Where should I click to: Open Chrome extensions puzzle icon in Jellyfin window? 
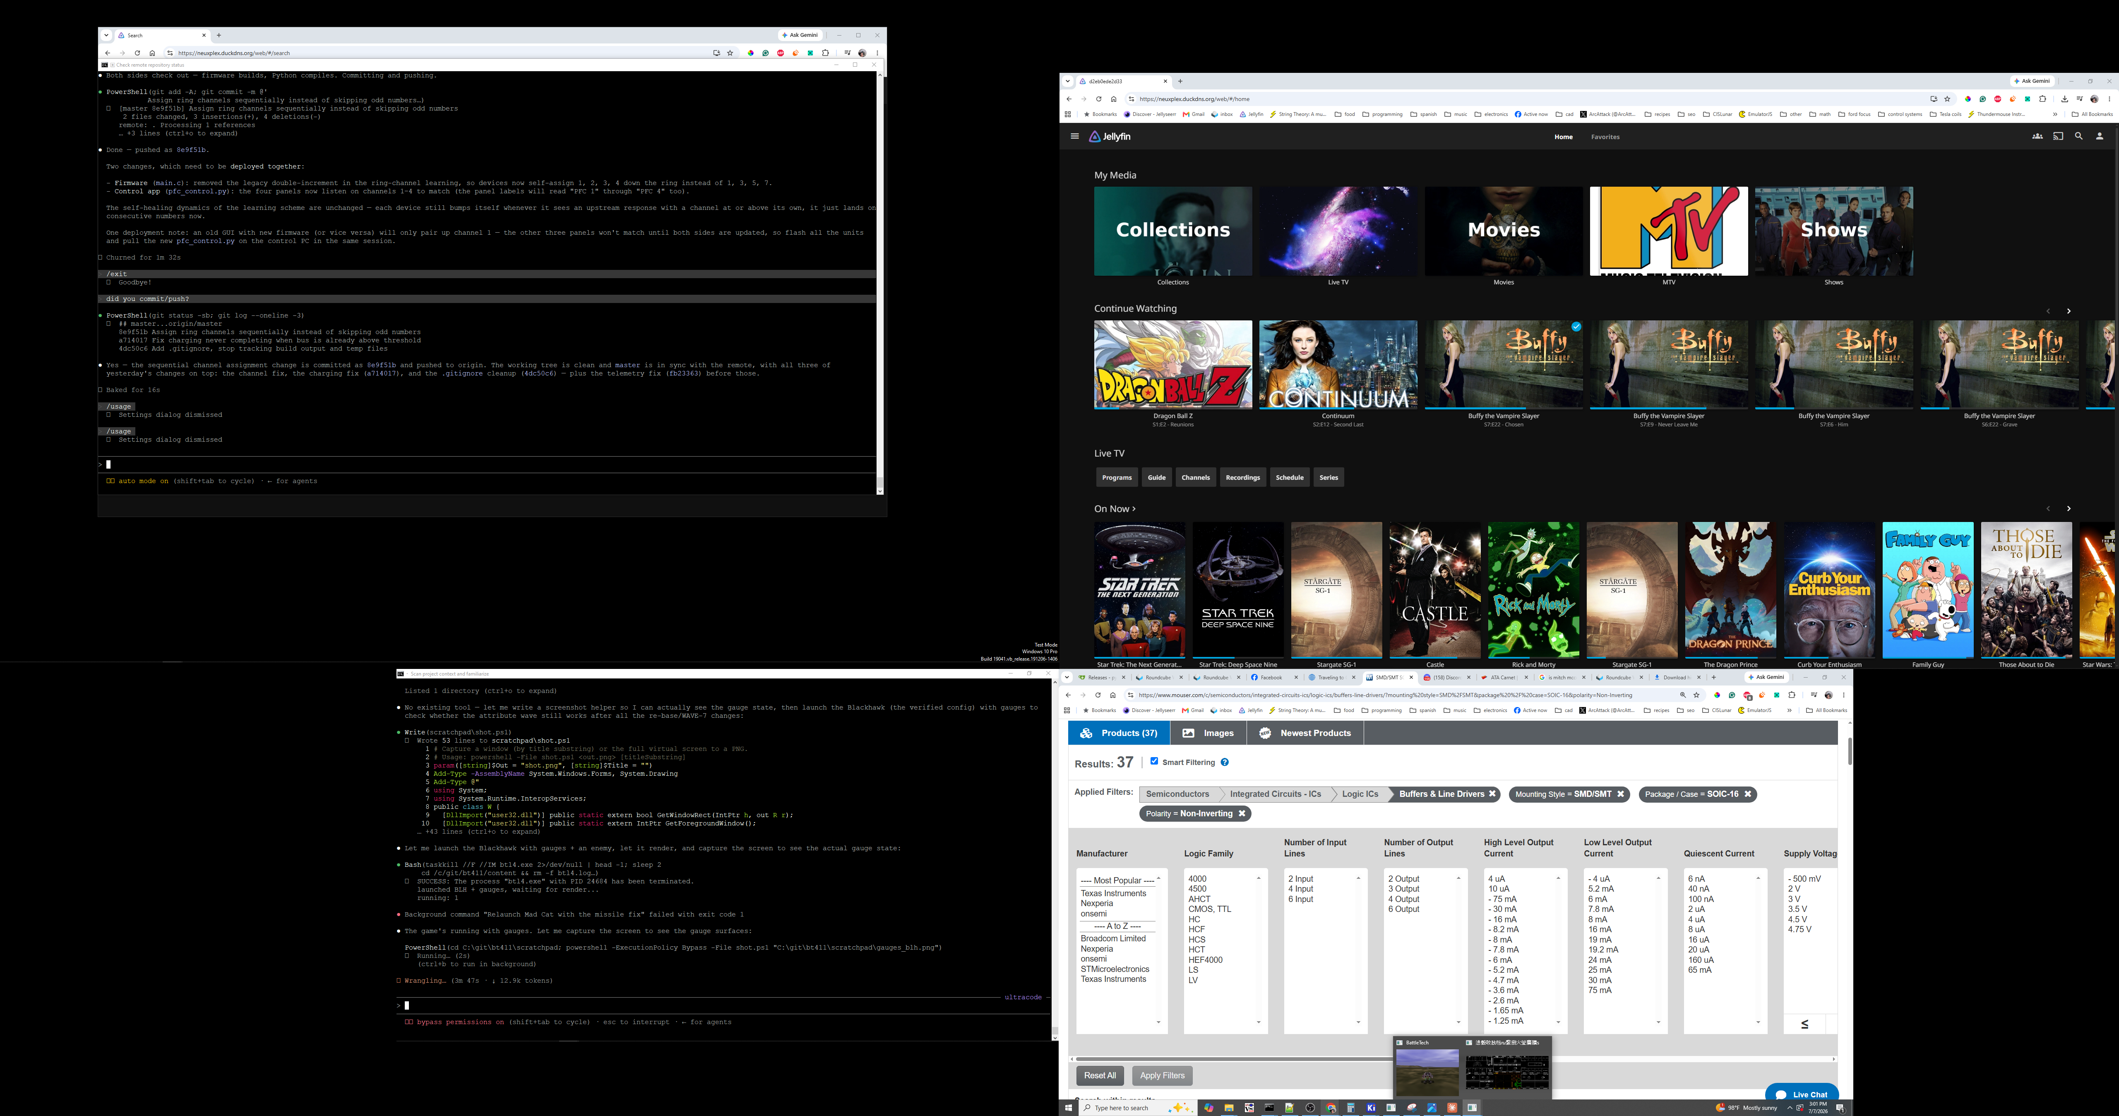pyautogui.click(x=2042, y=99)
